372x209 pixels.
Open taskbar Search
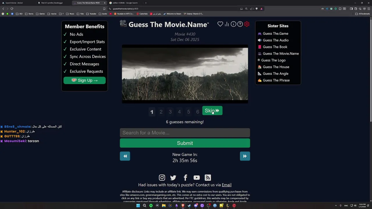[144, 206]
